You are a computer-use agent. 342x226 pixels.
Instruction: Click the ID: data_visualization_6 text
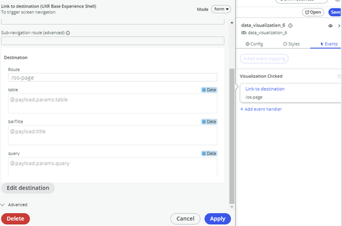pyautogui.click(x=264, y=33)
